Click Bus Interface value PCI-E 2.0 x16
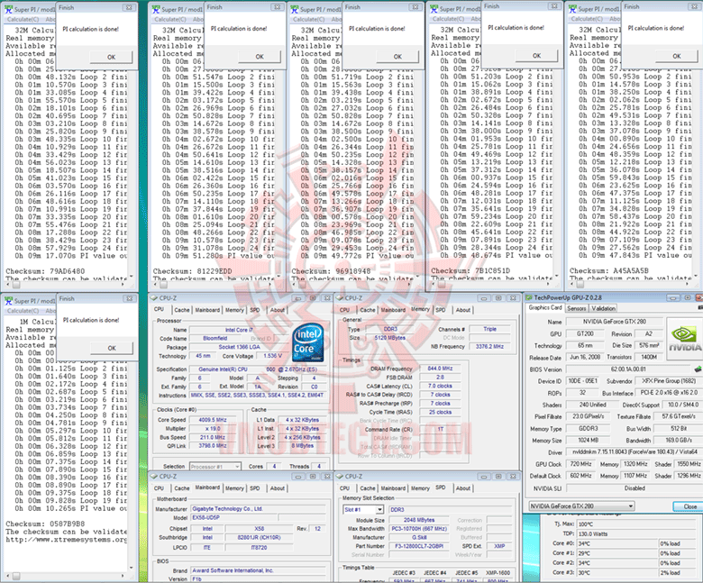703x583 pixels. 669,393
